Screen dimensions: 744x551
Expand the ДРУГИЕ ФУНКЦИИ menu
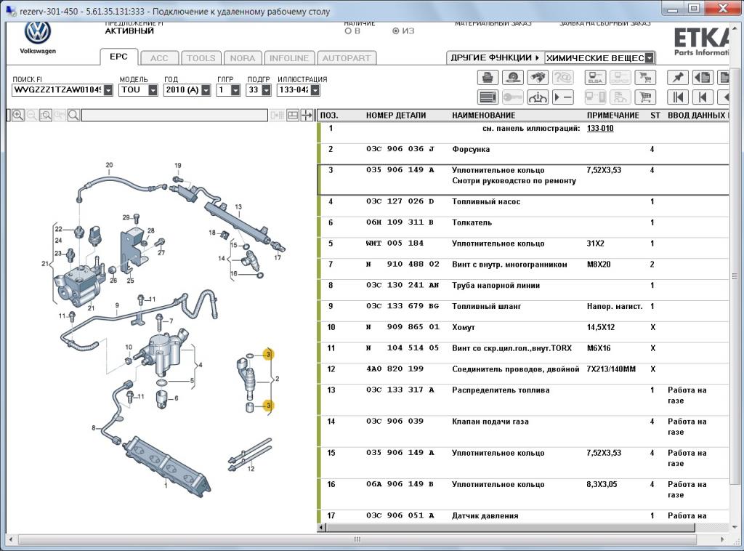[x=495, y=58]
